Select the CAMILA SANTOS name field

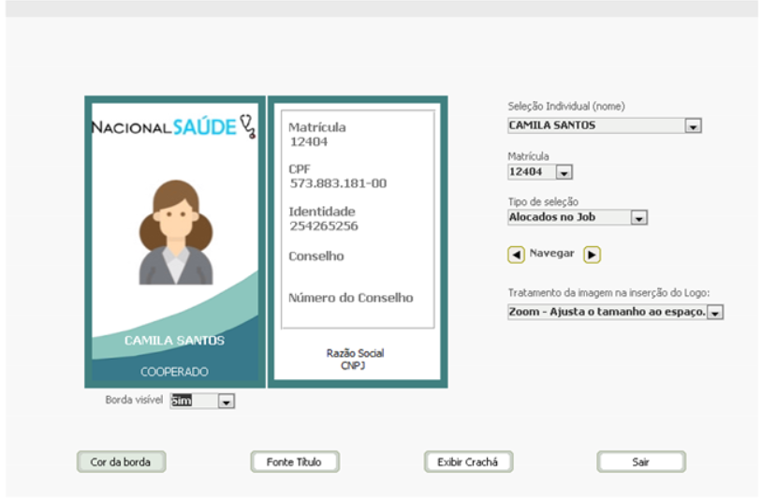tap(594, 125)
